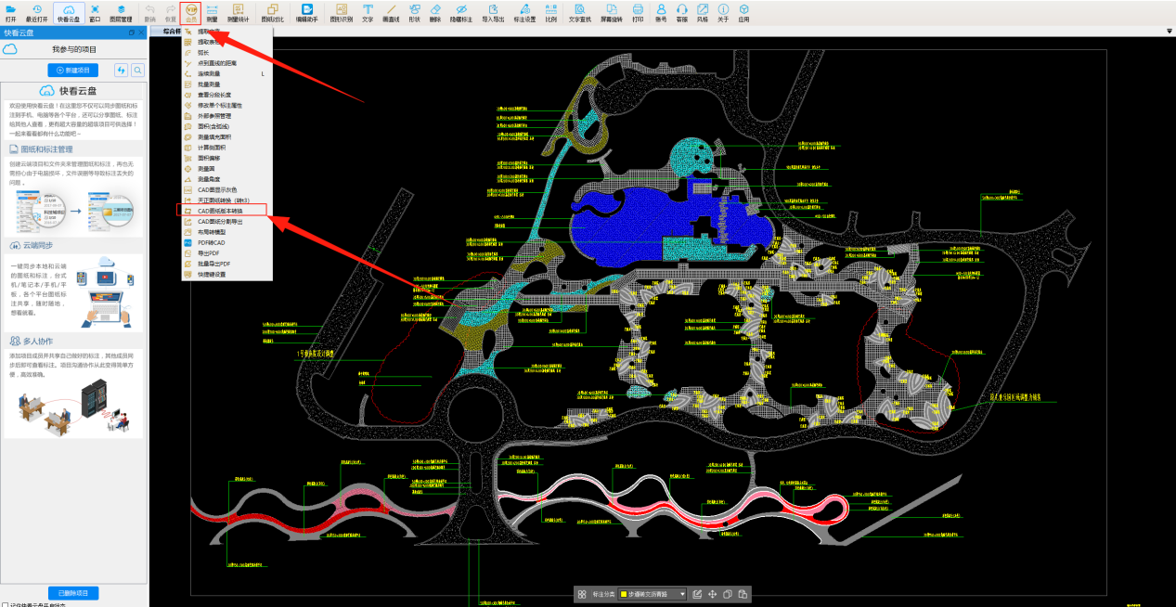This screenshot has width=1176, height=607.
Task: Open 图形识别 shape recognition tool
Action: point(342,12)
